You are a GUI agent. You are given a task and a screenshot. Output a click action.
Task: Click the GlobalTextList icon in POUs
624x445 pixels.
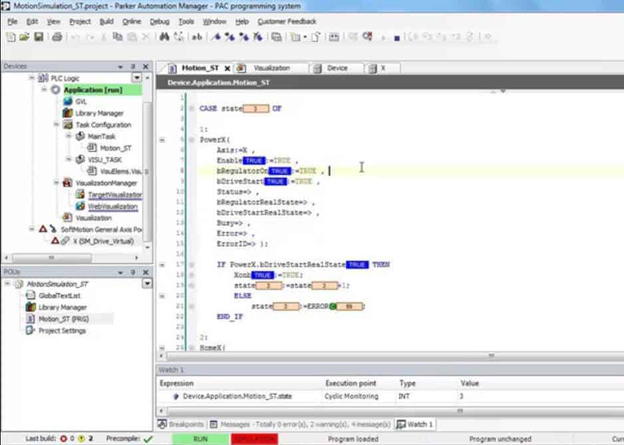(31, 295)
